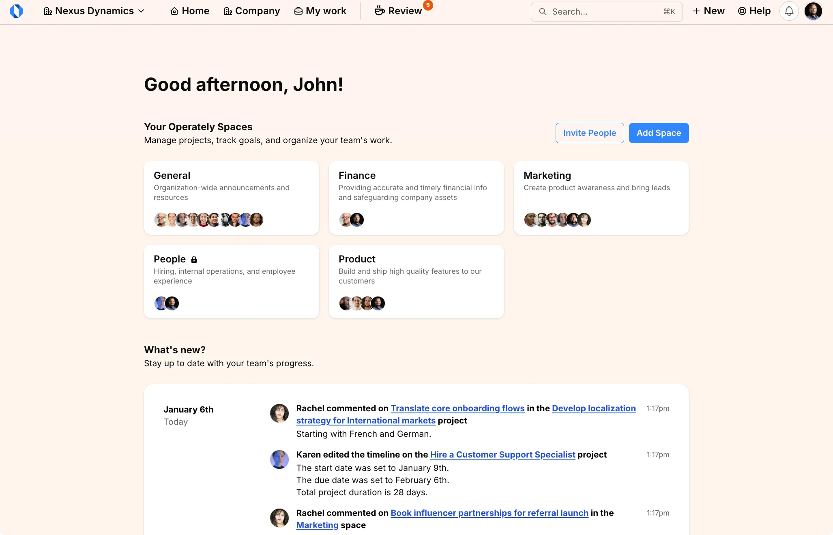Open the Hire a Customer Support Specialist link

point(502,455)
